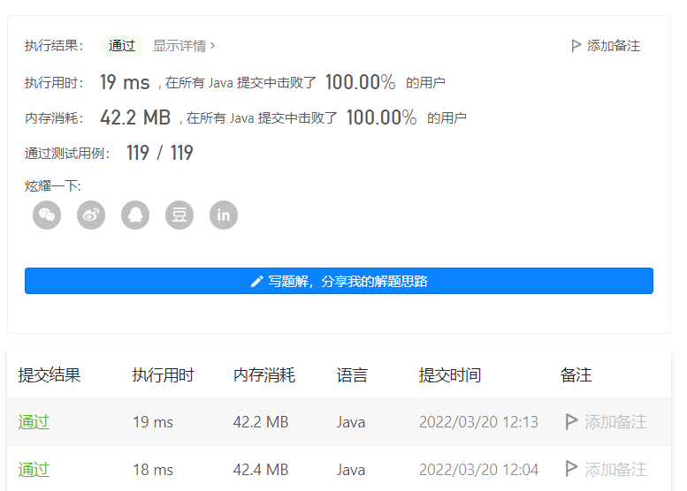Screen dimensions: 687x491
Task: Click the flag icon beside top 添加备注
Action: [576, 46]
